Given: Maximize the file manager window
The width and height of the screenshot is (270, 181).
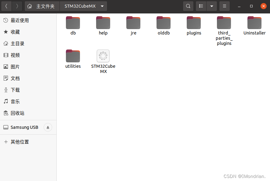Looking at the screenshot, I should (x=251, y=6).
